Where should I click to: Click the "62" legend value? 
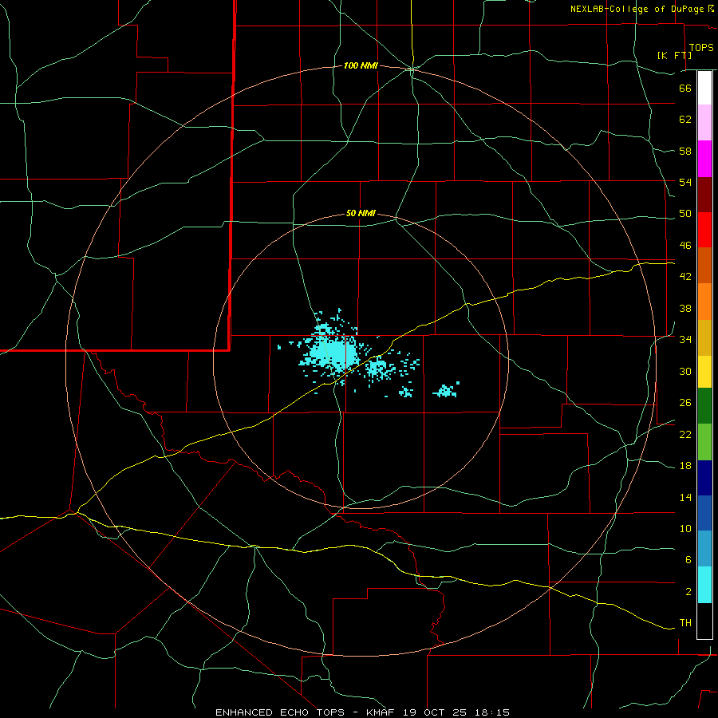[685, 120]
